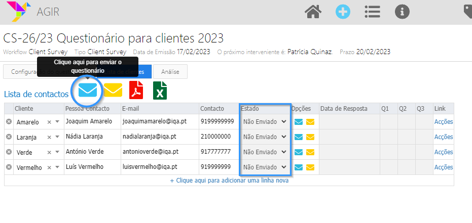Viewport: 472px width, 223px height.
Task: Clear the Laranja client selection
Action: coord(49,137)
